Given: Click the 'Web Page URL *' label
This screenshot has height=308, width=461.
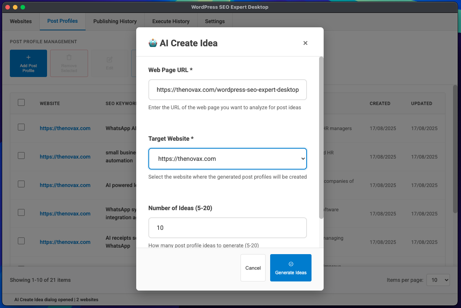Looking at the screenshot, I should (x=171, y=70).
